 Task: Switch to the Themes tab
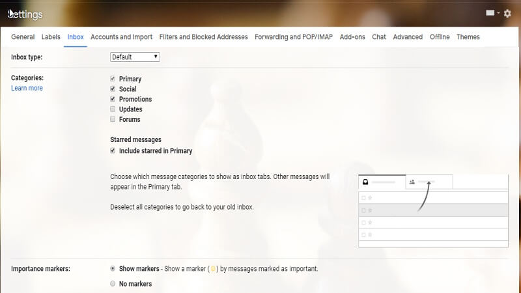tap(468, 37)
